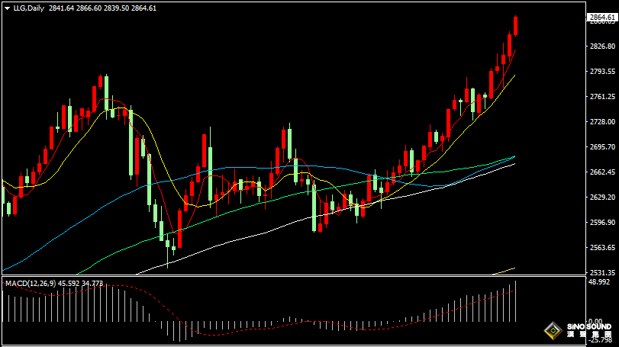The width and height of the screenshot is (619, 347).
Task: Click the Sino Sound diamond logo icon
Action: [x=551, y=331]
